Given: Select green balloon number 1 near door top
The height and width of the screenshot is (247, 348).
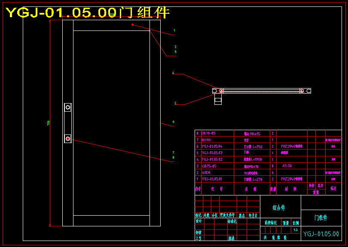Looking at the screenshot, I should [x=174, y=30].
